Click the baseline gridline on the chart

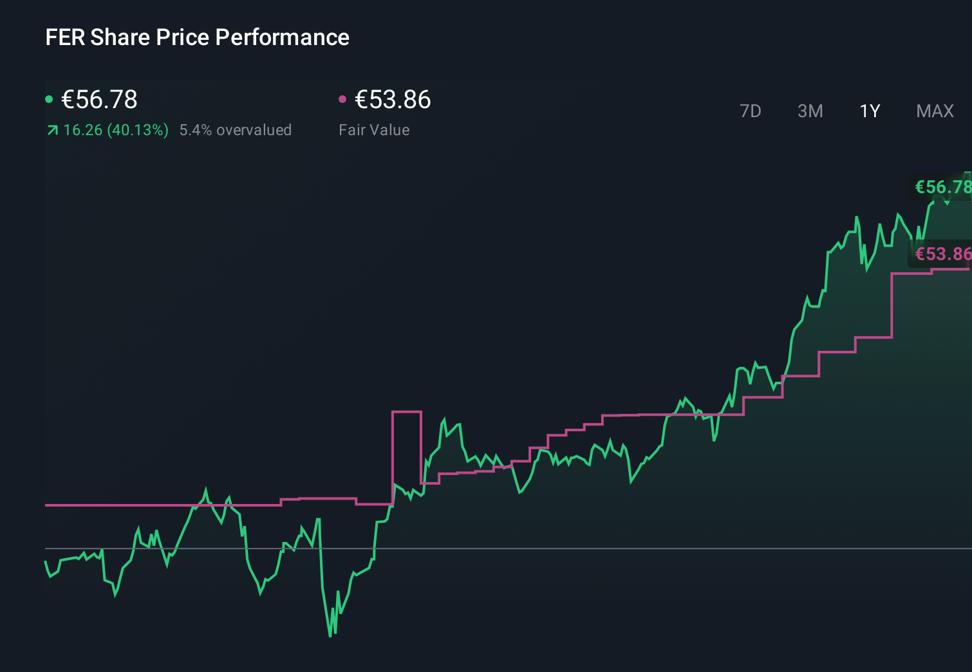pos(451,548)
